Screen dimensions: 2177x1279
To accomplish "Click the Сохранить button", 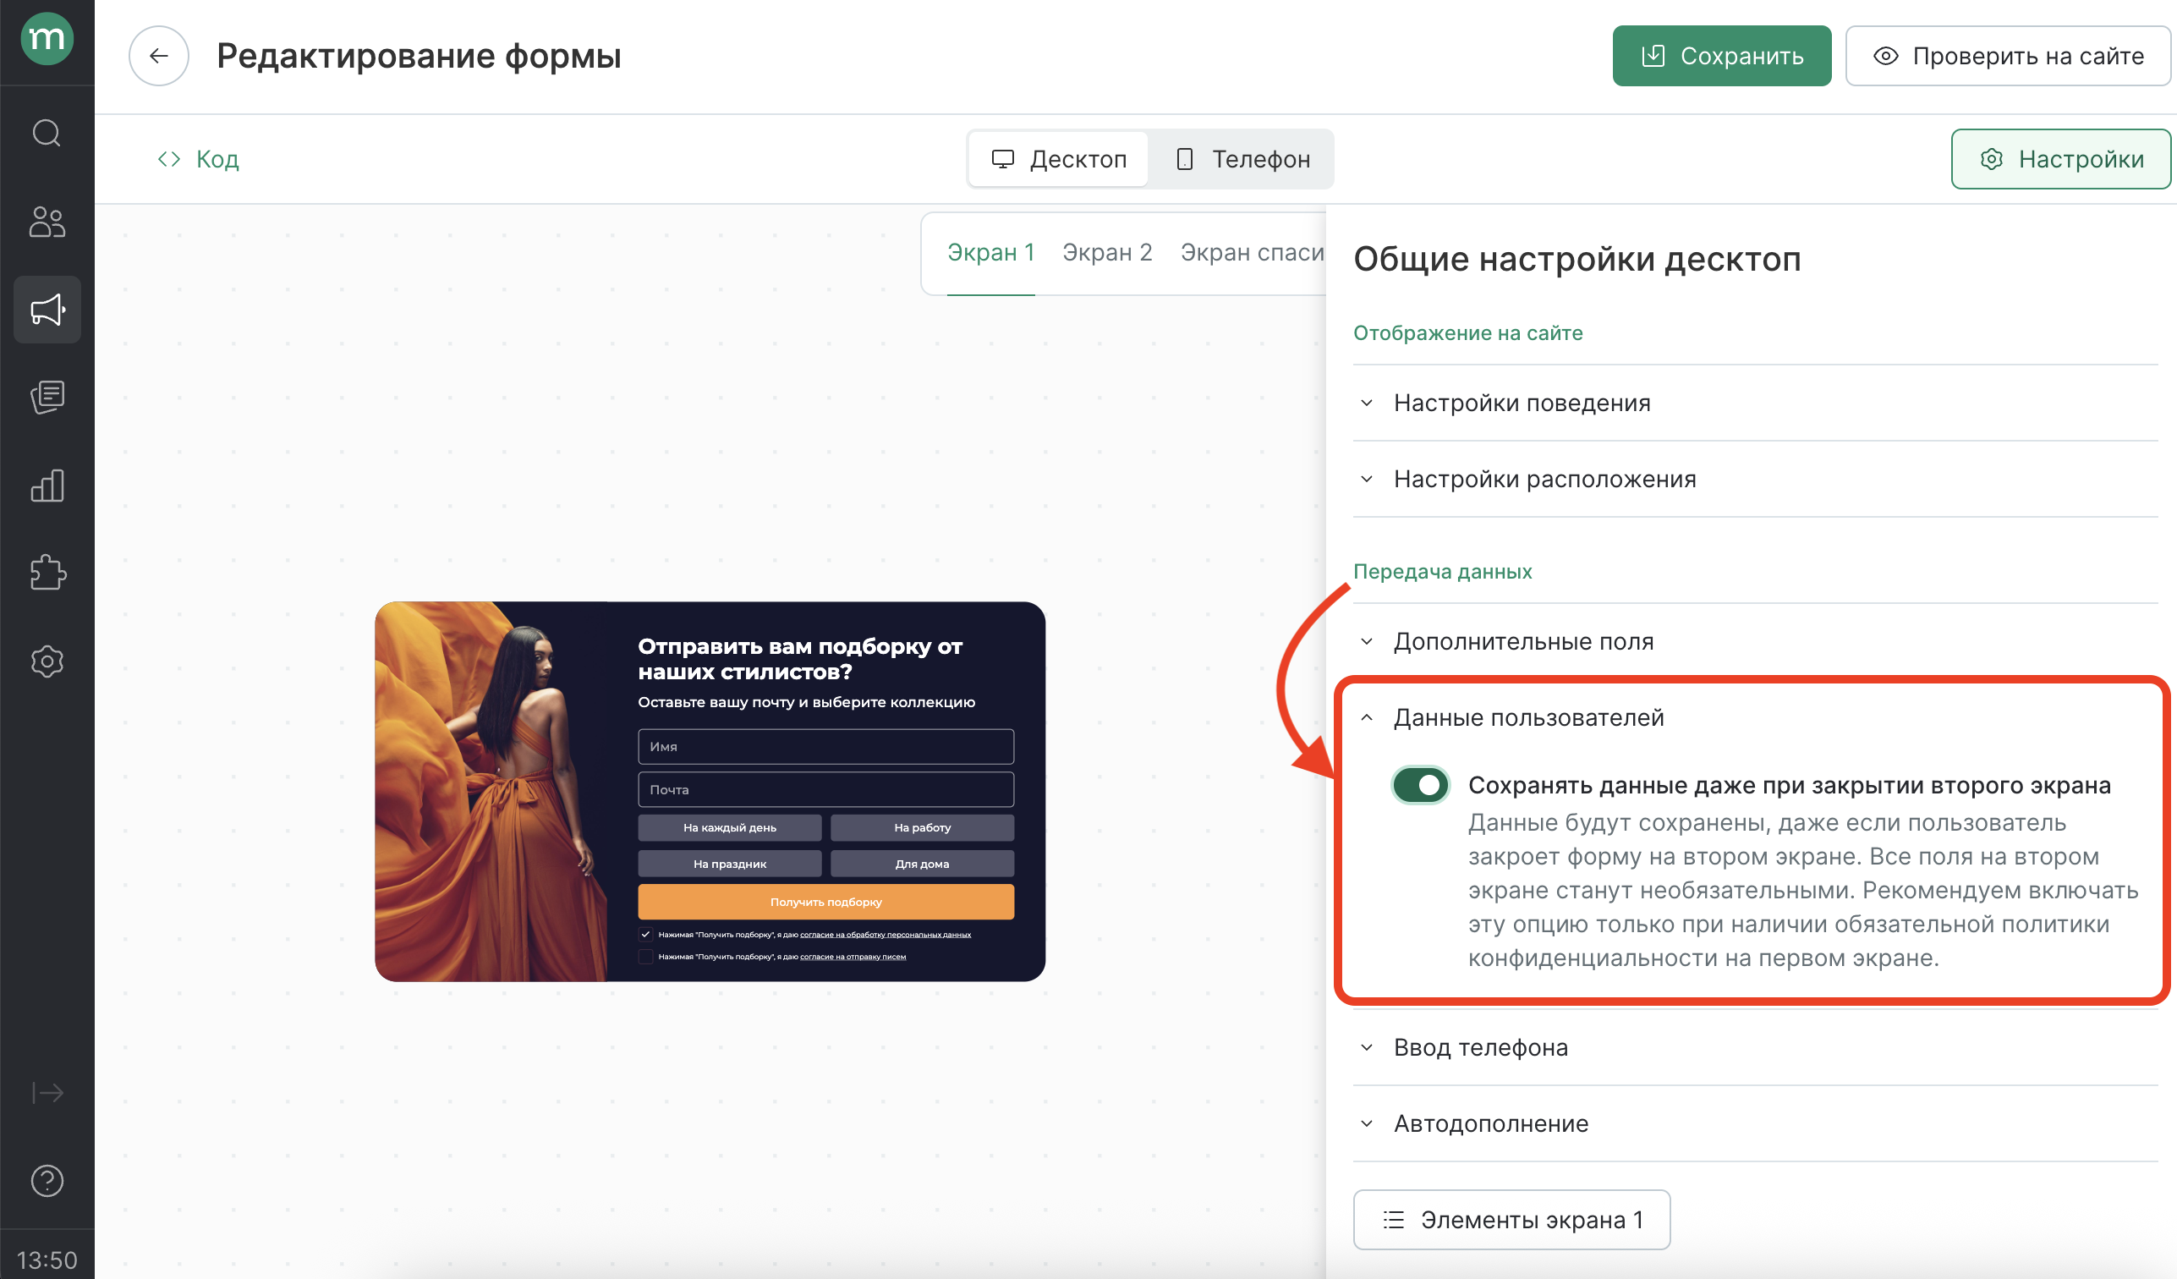I will pos(1721,55).
